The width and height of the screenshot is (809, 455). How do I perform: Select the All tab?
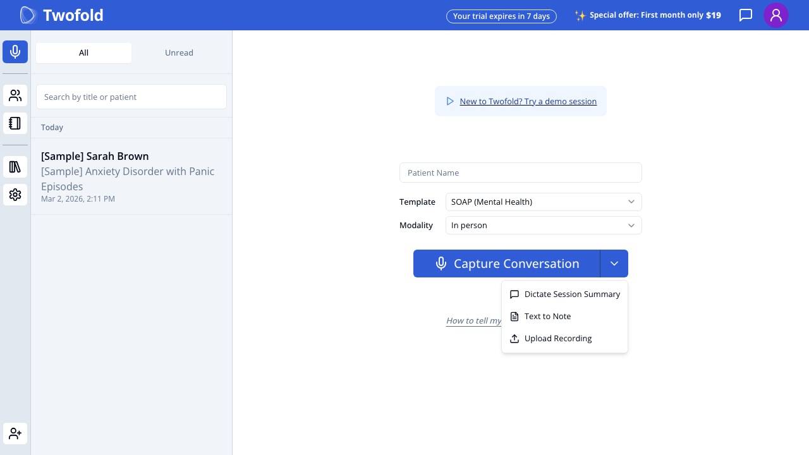pos(83,53)
